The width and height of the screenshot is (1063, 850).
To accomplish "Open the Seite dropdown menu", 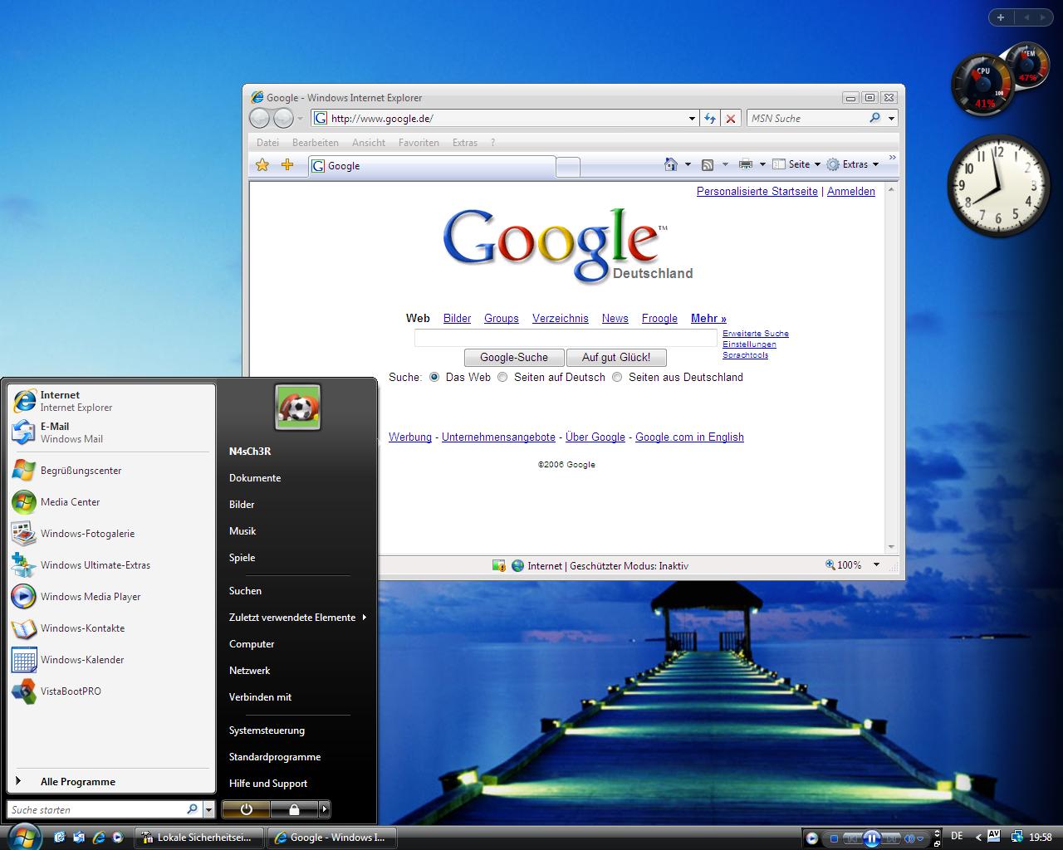I will [796, 164].
